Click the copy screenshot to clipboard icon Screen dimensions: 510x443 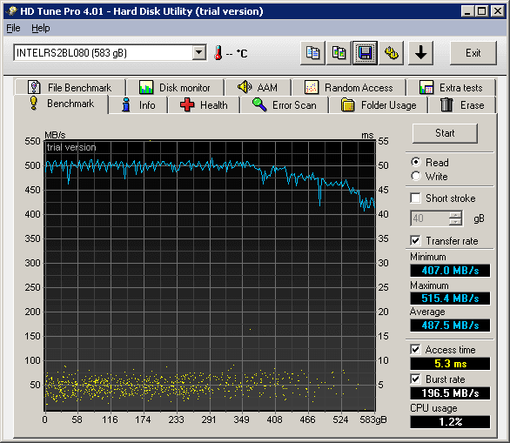[x=339, y=53]
